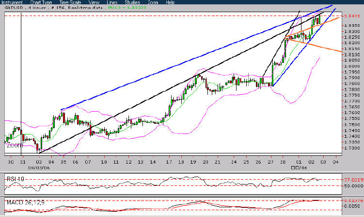Click the 1.8250 price axis label
The height and width of the screenshot is (217, 364).
tap(352, 37)
